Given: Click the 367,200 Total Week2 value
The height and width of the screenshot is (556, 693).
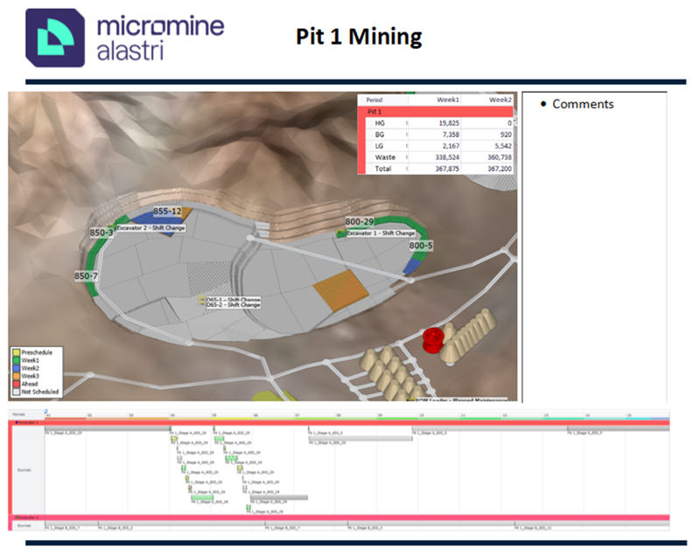Looking at the screenshot, I should click(x=500, y=169).
